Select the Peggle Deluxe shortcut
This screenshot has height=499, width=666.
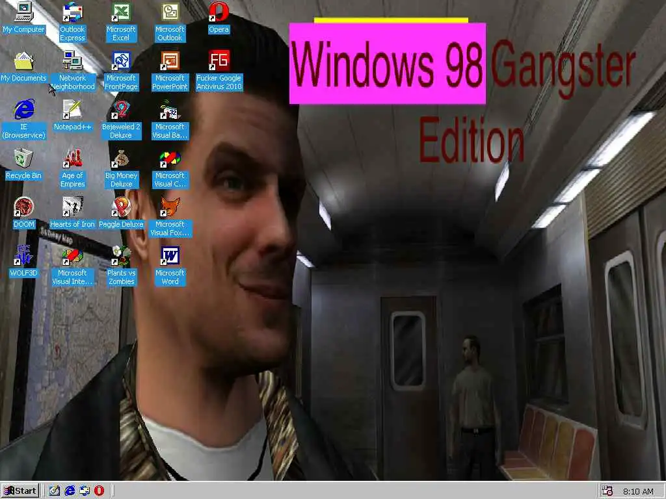click(x=121, y=213)
